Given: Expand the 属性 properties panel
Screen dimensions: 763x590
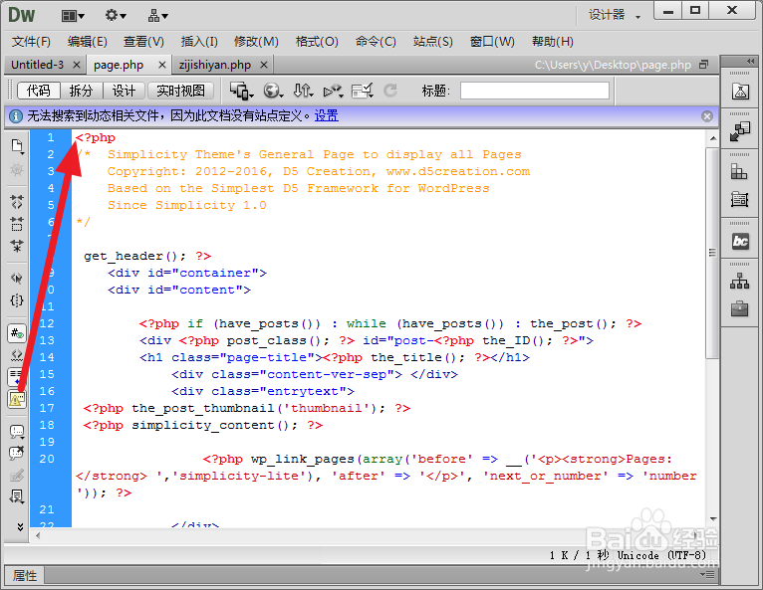Looking at the screenshot, I should [x=24, y=576].
